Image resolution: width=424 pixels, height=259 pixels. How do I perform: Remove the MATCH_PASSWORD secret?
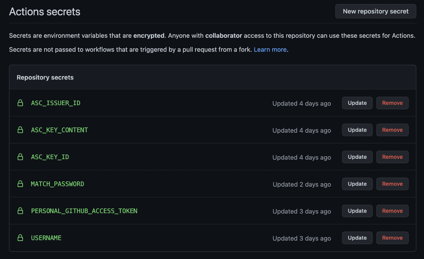point(392,184)
